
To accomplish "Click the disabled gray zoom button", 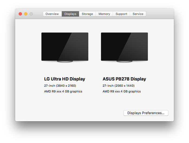I will tap(31, 14).
